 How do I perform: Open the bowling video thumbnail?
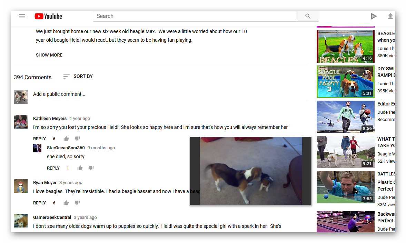(x=345, y=221)
